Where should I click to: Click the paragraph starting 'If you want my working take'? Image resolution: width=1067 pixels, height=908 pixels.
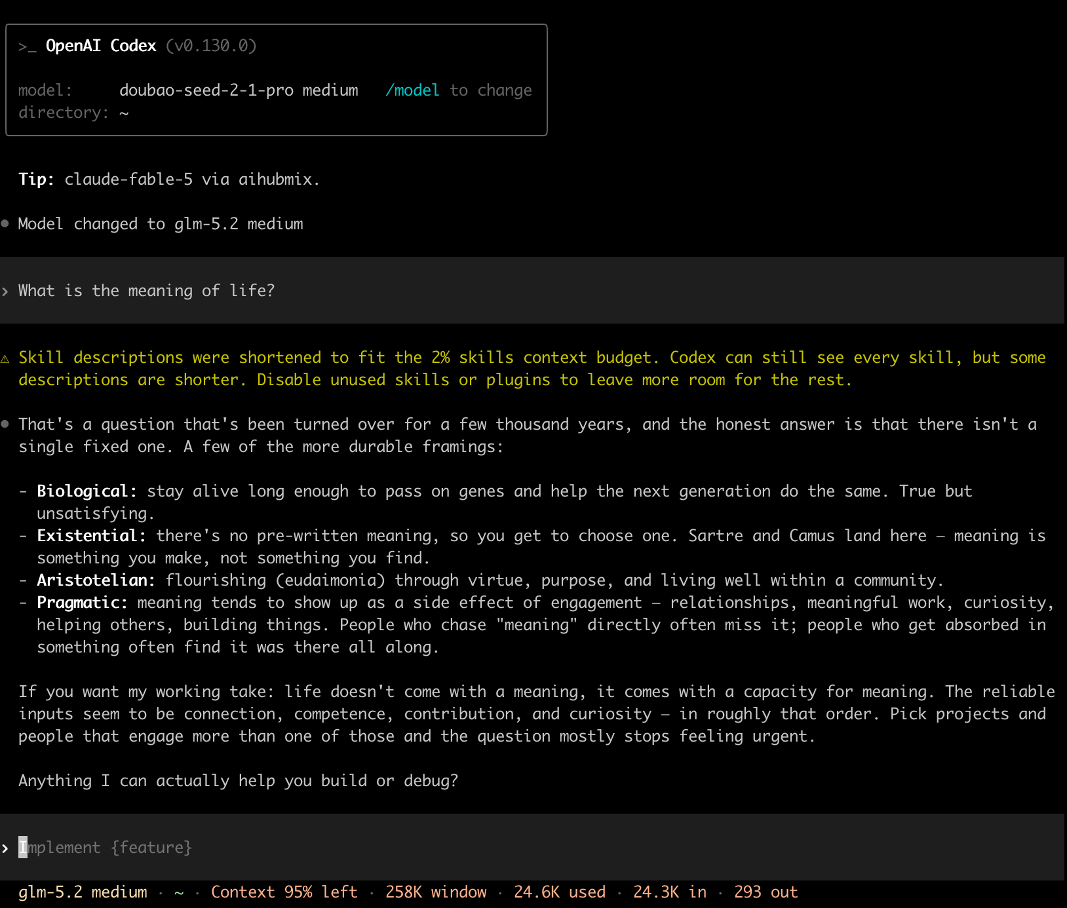537,714
